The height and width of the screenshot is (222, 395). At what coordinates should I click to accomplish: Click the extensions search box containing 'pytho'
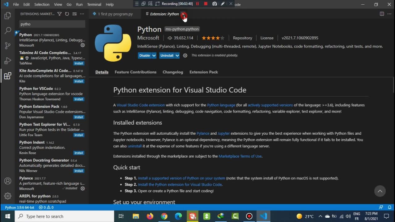click(52, 24)
